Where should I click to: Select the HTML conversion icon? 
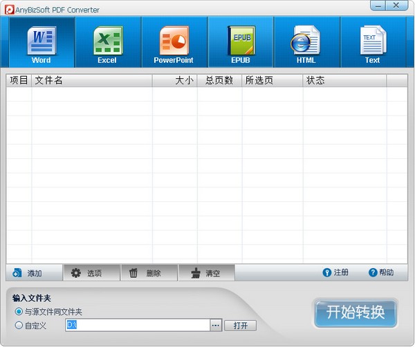coord(306,43)
